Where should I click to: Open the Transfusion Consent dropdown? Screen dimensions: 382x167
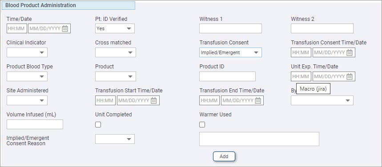[x=230, y=52]
